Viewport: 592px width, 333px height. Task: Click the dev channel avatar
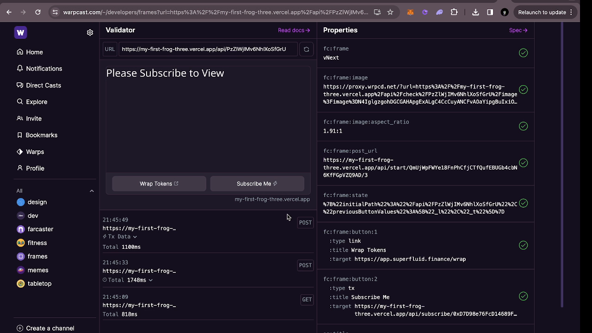pyautogui.click(x=20, y=216)
